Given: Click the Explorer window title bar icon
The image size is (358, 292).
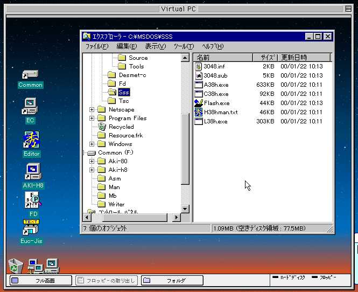Looking at the screenshot, I should click(87, 36).
